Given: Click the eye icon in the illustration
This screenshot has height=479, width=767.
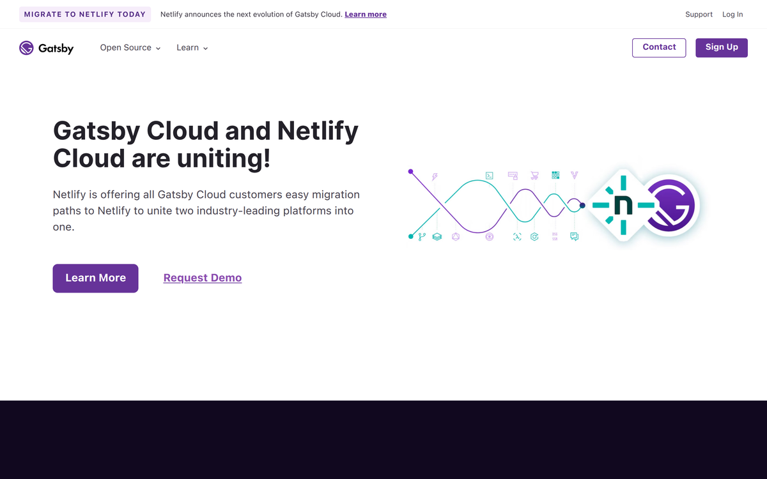Looking at the screenshot, I should (490, 237).
